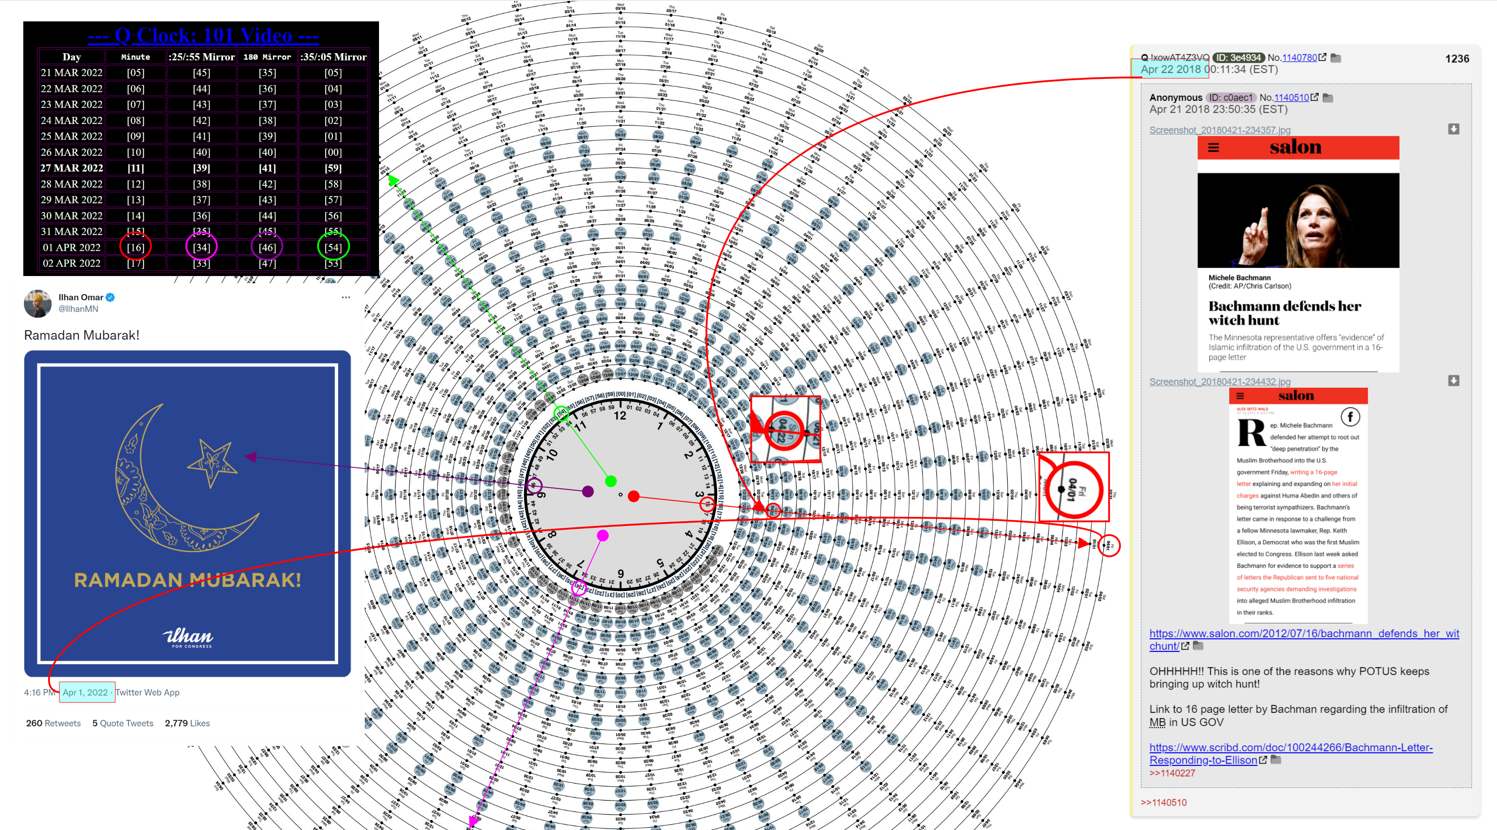Click the :25/:55 Mirror column header
This screenshot has height=830, width=1497.
click(202, 57)
